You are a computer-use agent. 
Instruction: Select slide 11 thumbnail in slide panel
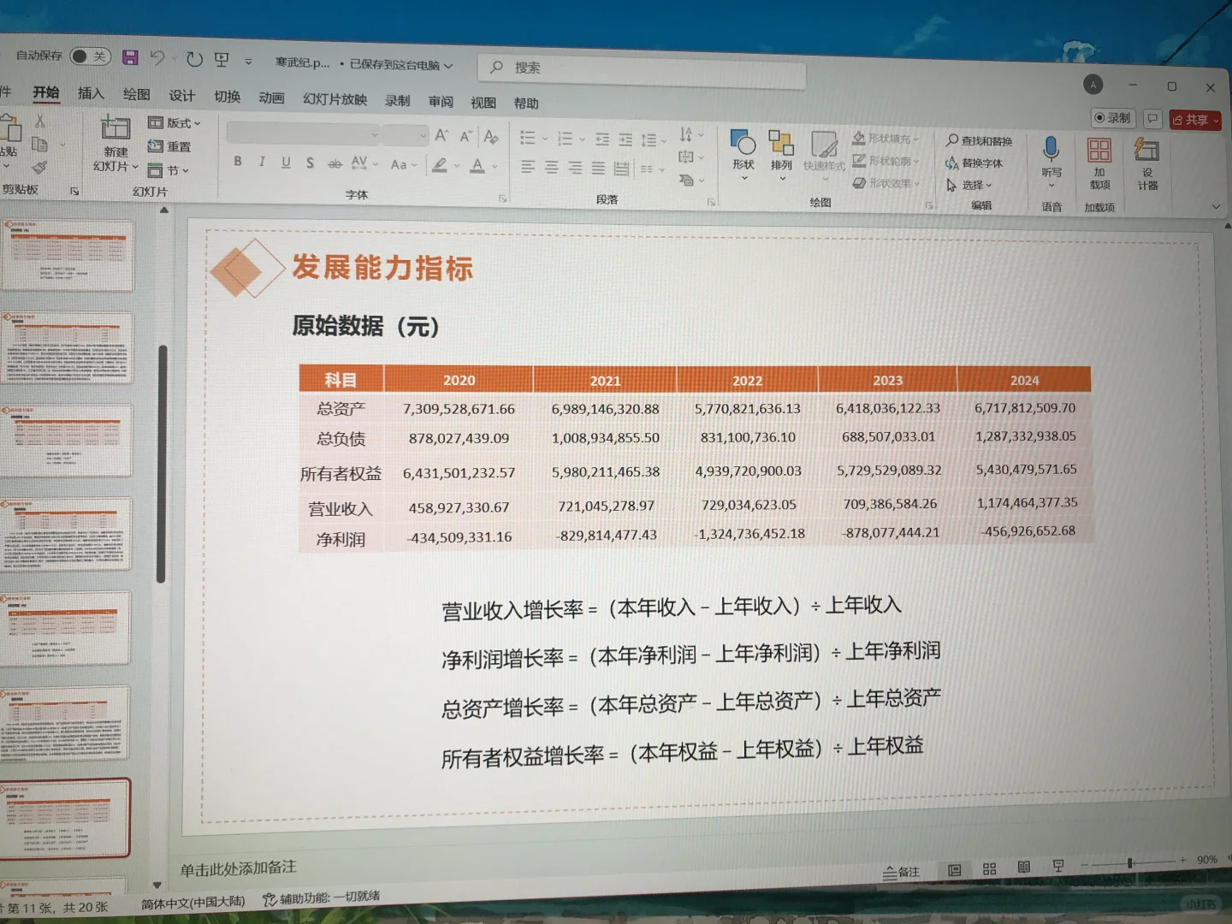(x=68, y=817)
